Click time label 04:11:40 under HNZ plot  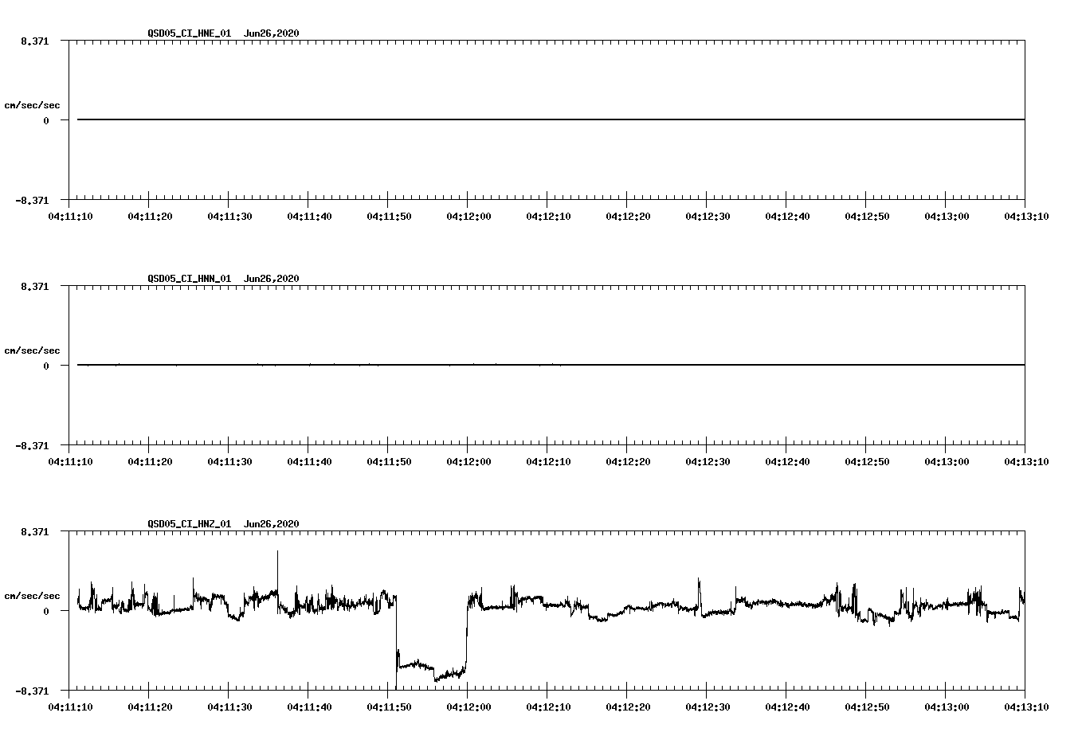point(309,707)
